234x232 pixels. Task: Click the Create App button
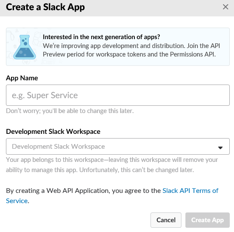[x=207, y=220]
